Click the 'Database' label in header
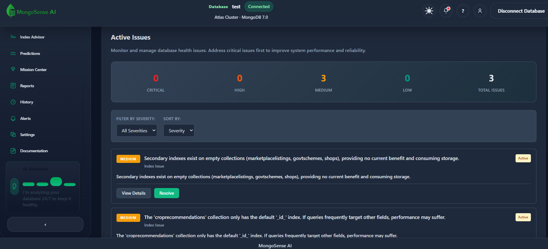This screenshot has width=548, height=249. pyautogui.click(x=218, y=7)
